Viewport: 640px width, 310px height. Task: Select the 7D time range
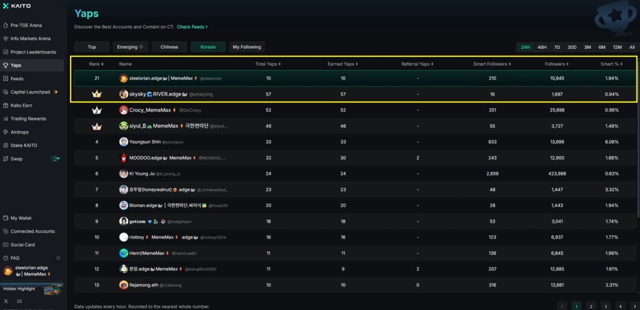tap(557, 47)
